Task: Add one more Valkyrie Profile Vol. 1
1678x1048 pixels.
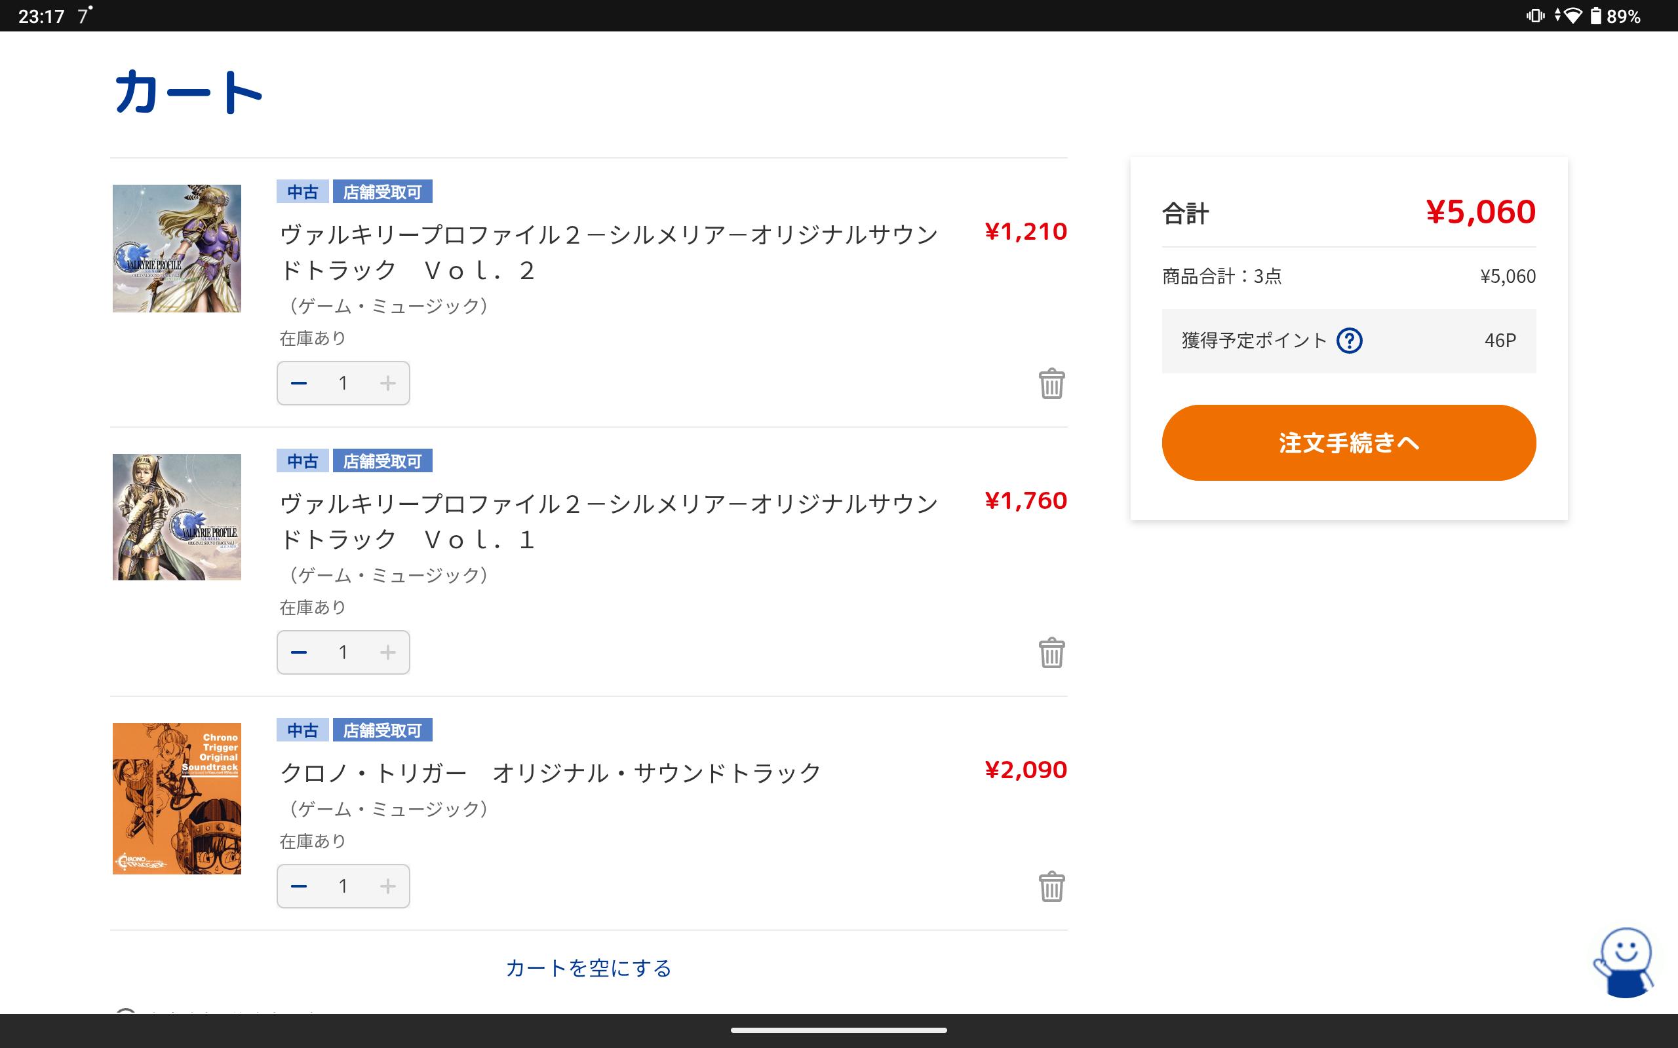Action: point(387,652)
